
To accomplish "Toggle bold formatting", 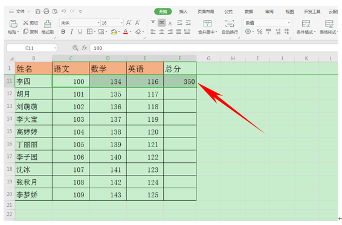I will 63,32.
